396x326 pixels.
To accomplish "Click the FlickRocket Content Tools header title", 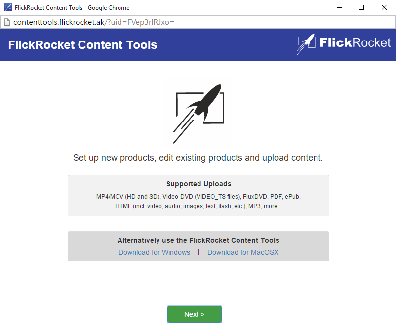I will [x=82, y=45].
